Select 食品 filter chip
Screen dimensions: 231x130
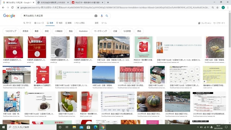pyautogui.click(x=71, y=31)
